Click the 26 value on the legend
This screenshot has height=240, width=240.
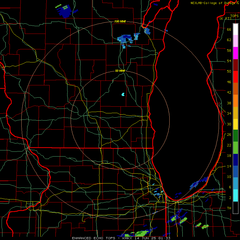[x=229, y=135]
